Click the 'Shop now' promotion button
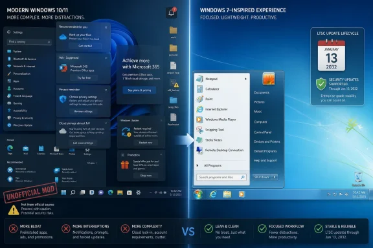373x248 pixels. pos(146,176)
